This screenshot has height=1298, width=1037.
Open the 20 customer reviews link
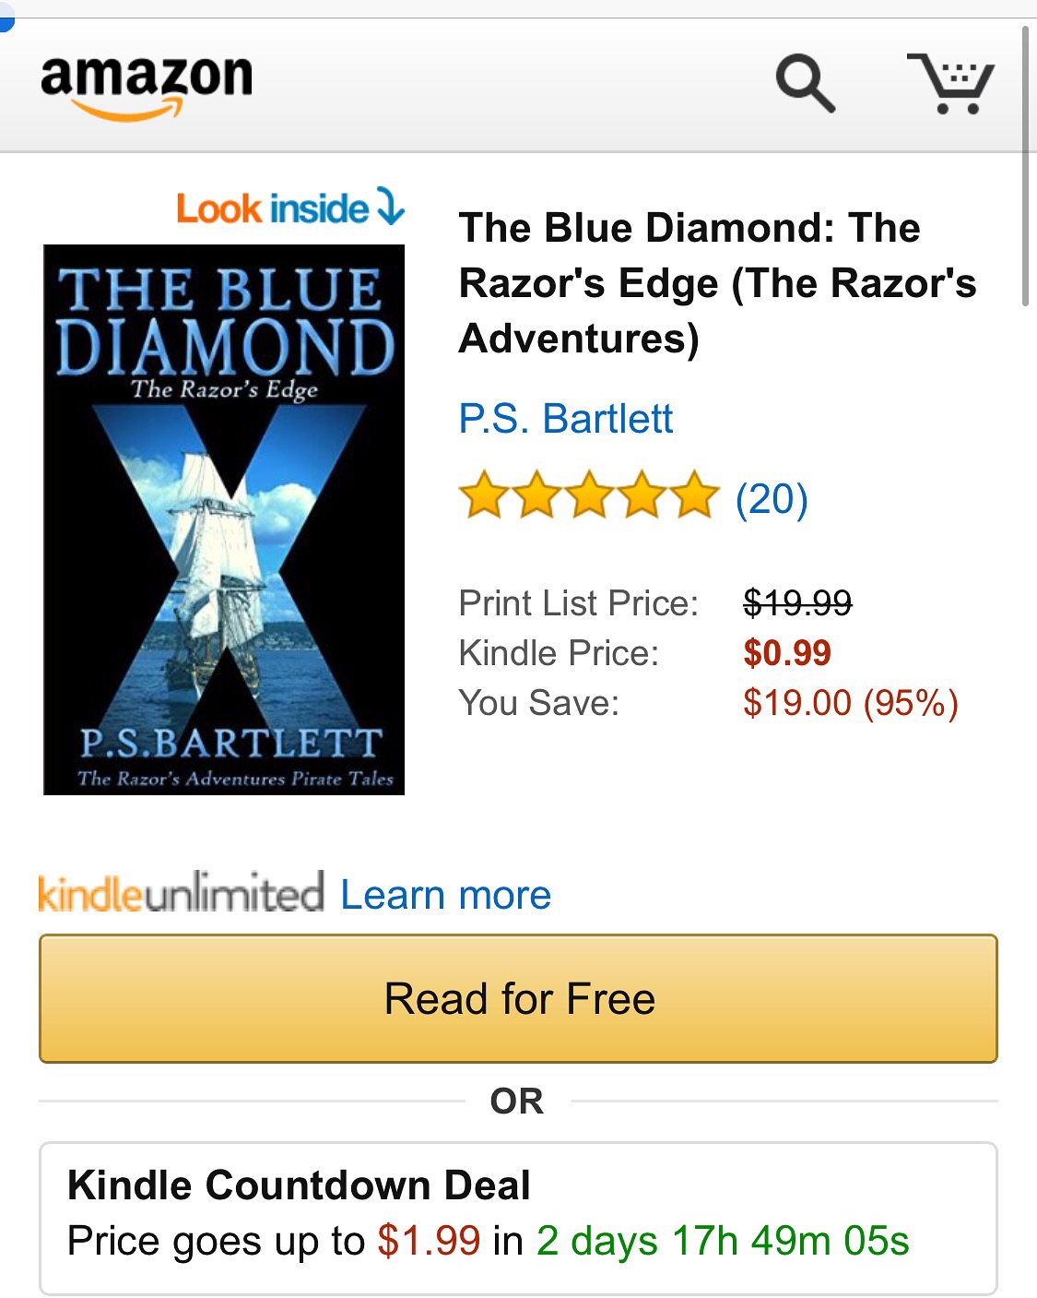772,499
